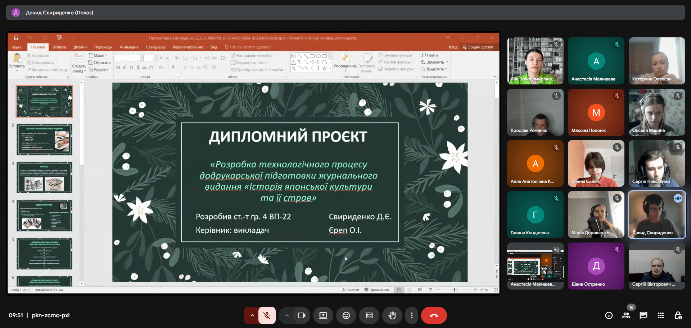Click the raise hand icon
This screenshot has width=691, height=328.
click(392, 315)
